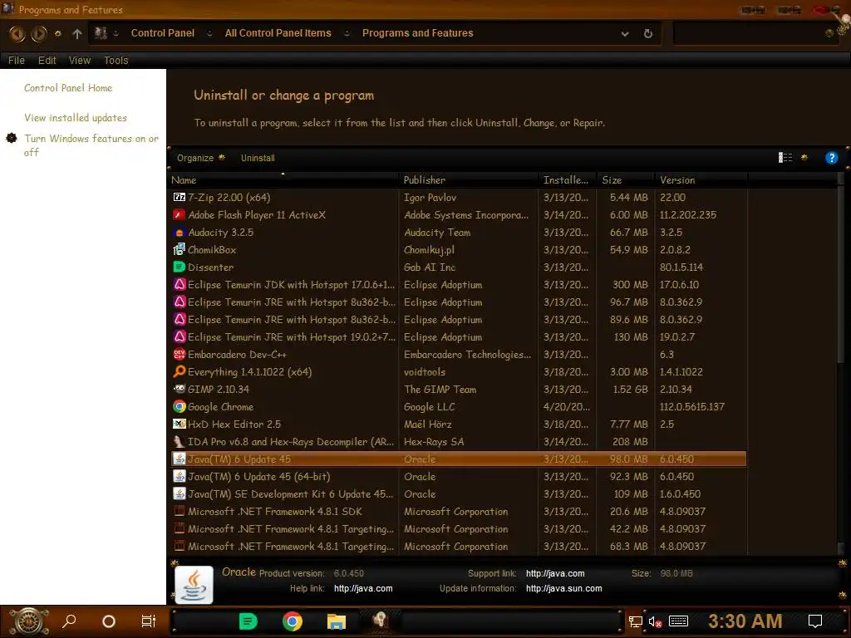Select Eclipse Temurin JRE with Hotspot 19.0.2 row
The width and height of the screenshot is (851, 638).
pyautogui.click(x=459, y=337)
